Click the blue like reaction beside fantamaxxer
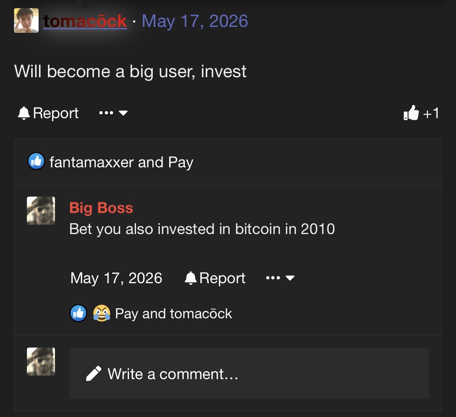 pos(36,161)
